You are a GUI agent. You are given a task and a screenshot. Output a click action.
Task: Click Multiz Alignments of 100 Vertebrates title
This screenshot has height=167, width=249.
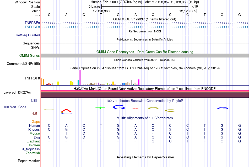145,118
